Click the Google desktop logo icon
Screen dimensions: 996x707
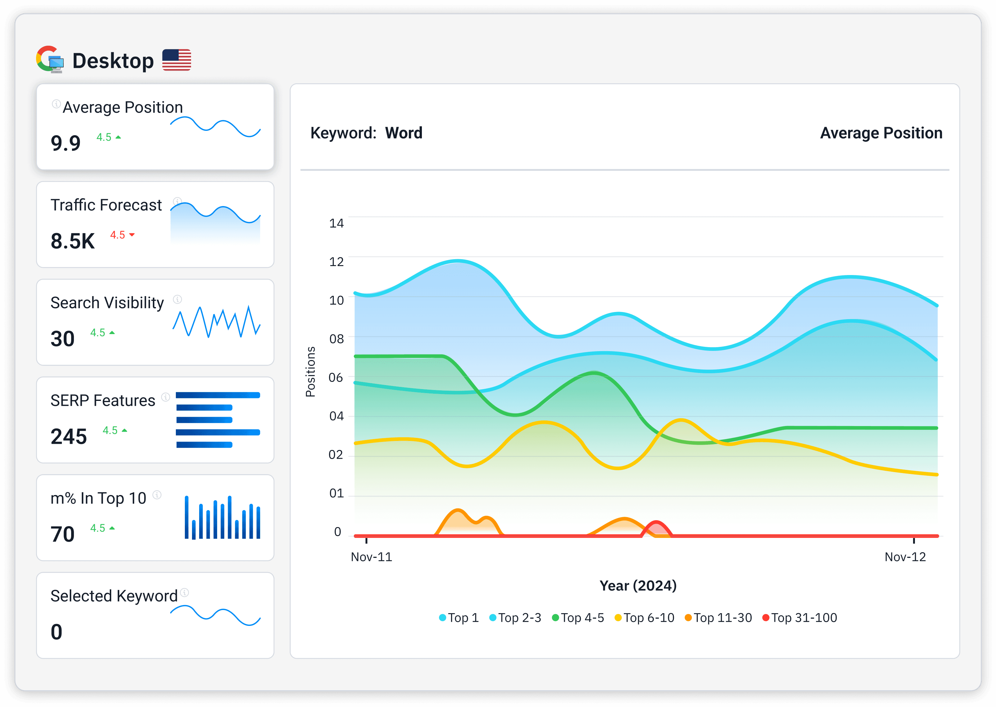[x=50, y=59]
